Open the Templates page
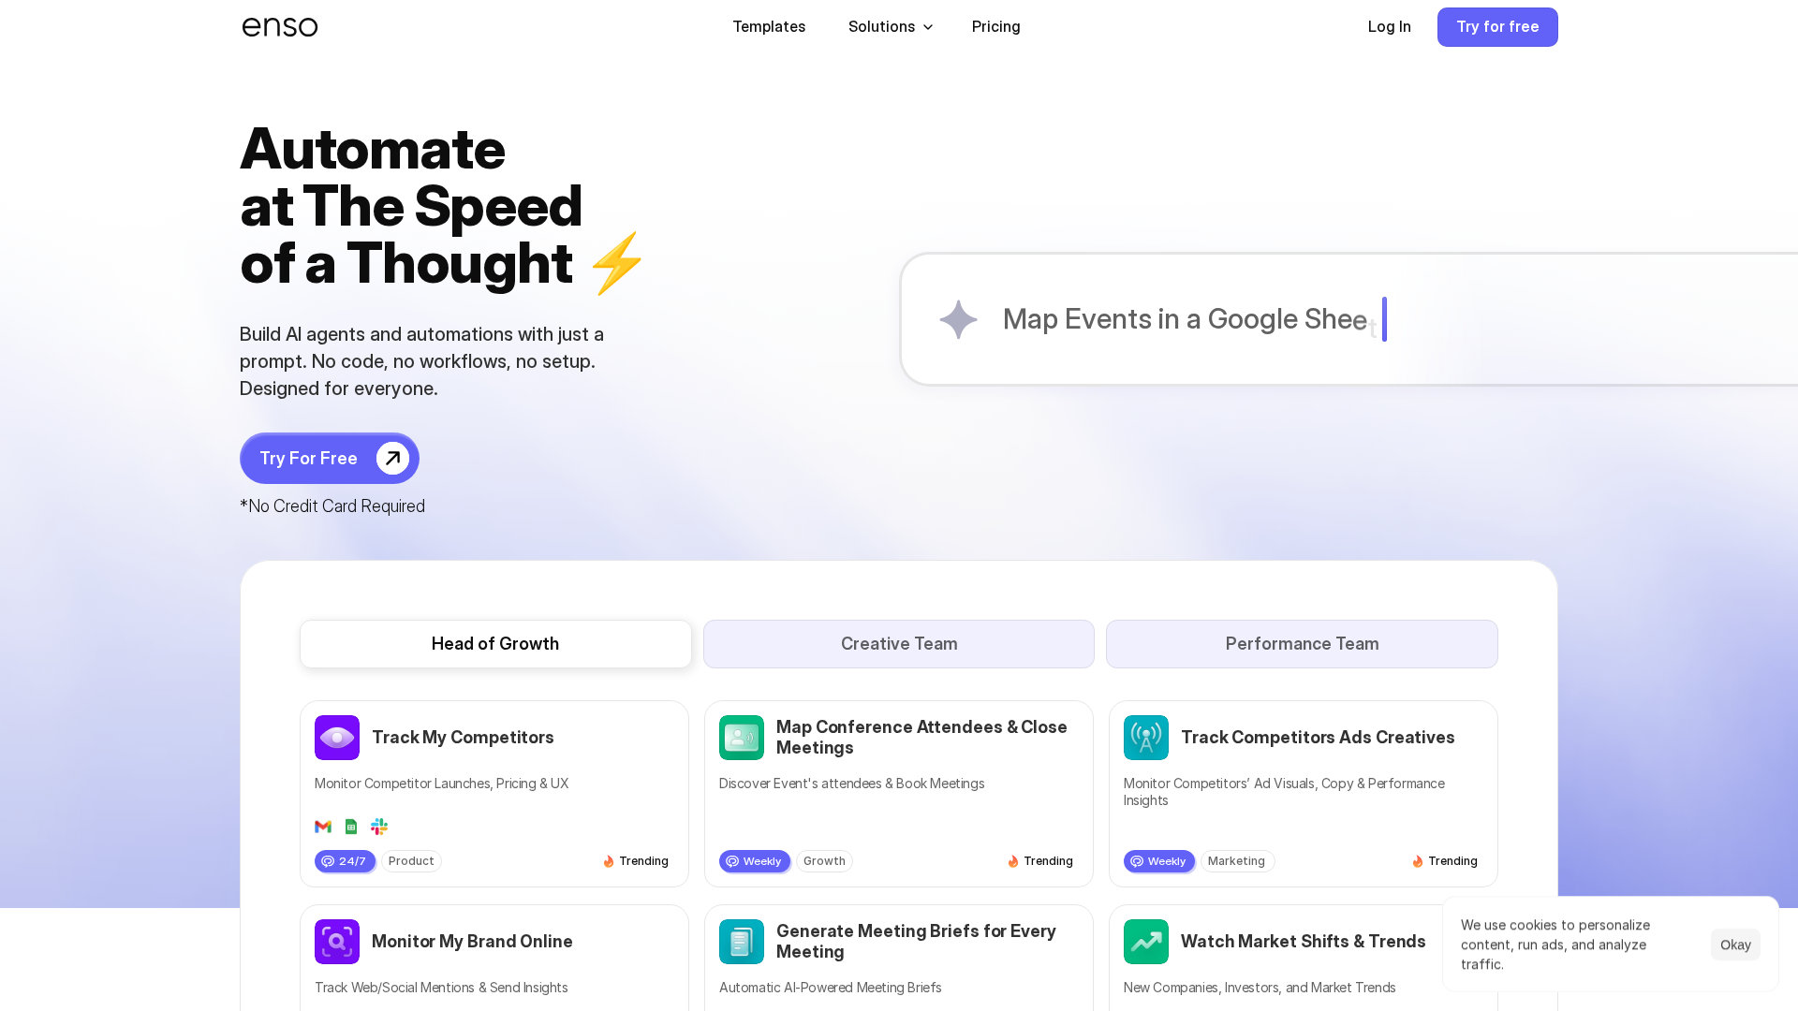 (x=769, y=27)
